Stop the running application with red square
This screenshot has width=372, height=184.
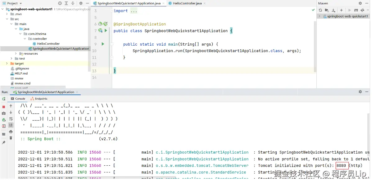pyautogui.click(x=3, y=107)
